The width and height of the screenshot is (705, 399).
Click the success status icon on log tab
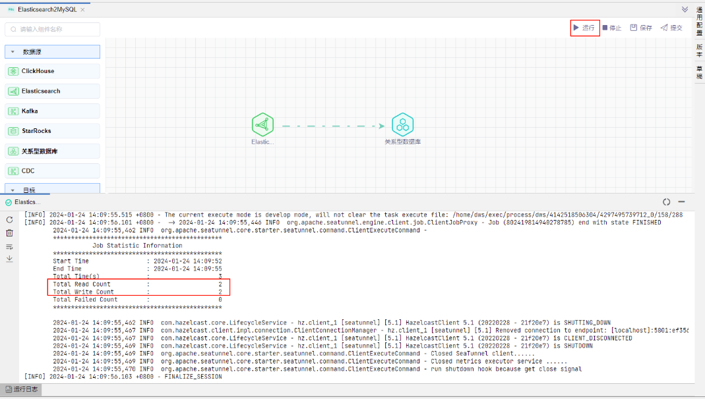[x=9, y=202]
